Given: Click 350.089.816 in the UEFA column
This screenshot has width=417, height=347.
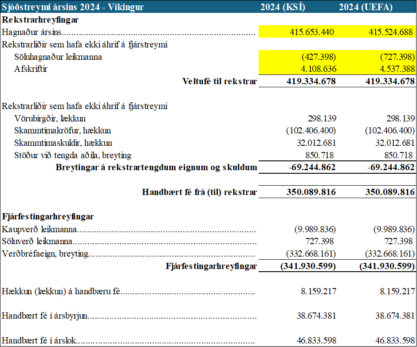Looking at the screenshot, I should pyautogui.click(x=390, y=192).
